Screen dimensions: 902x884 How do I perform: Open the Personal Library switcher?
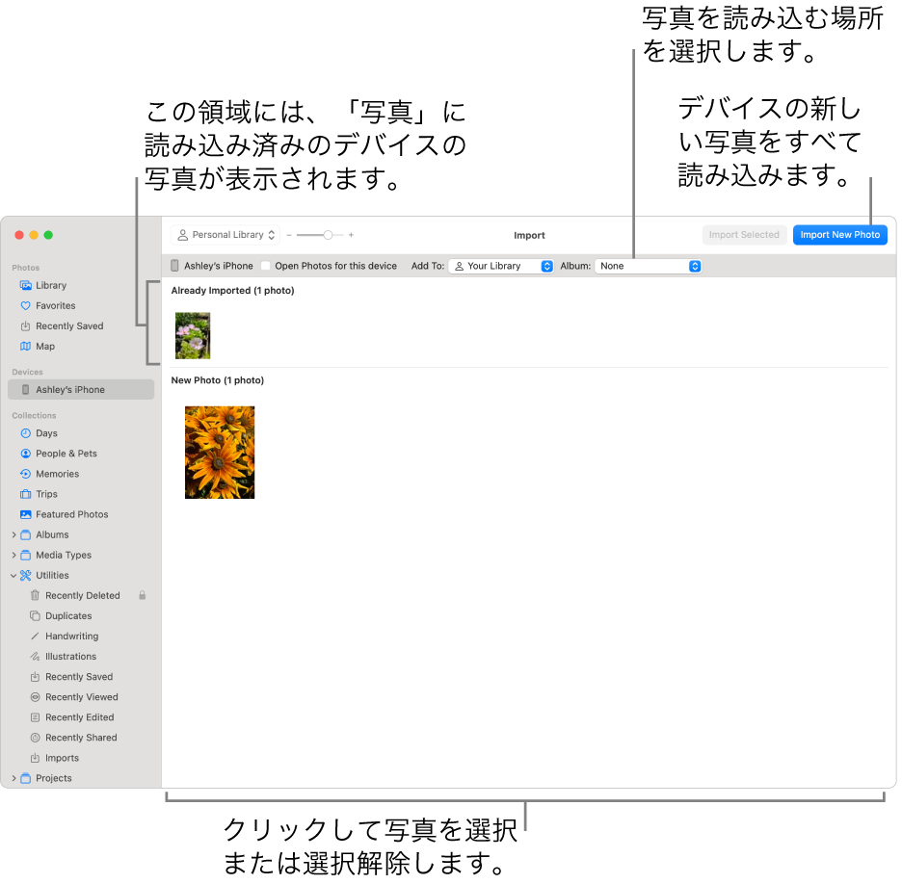[225, 235]
